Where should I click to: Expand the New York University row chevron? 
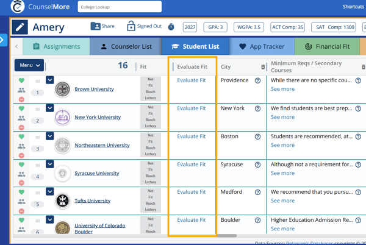(50, 108)
